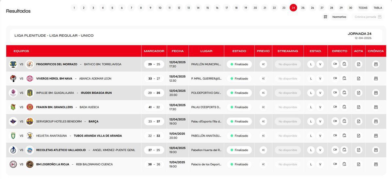Select the current jornada 24
The image size is (392, 179).
click(293, 8)
